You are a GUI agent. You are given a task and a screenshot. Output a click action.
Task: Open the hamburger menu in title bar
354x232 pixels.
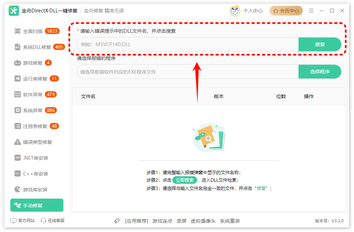[x=311, y=11]
